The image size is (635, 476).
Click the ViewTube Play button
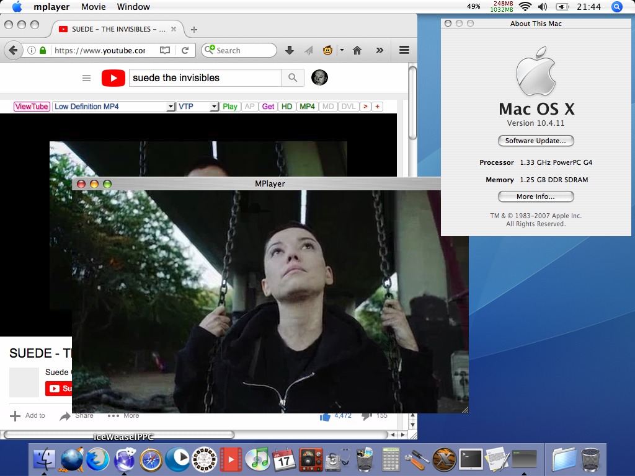[x=230, y=107]
